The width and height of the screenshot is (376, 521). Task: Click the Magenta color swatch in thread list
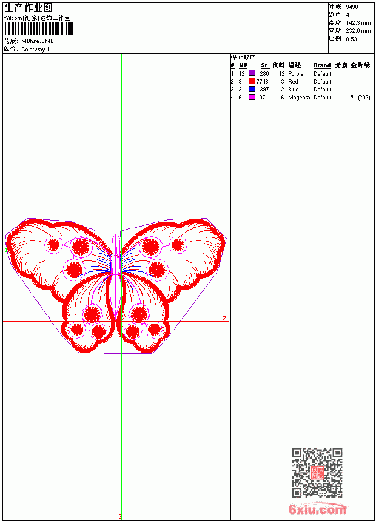tap(252, 97)
